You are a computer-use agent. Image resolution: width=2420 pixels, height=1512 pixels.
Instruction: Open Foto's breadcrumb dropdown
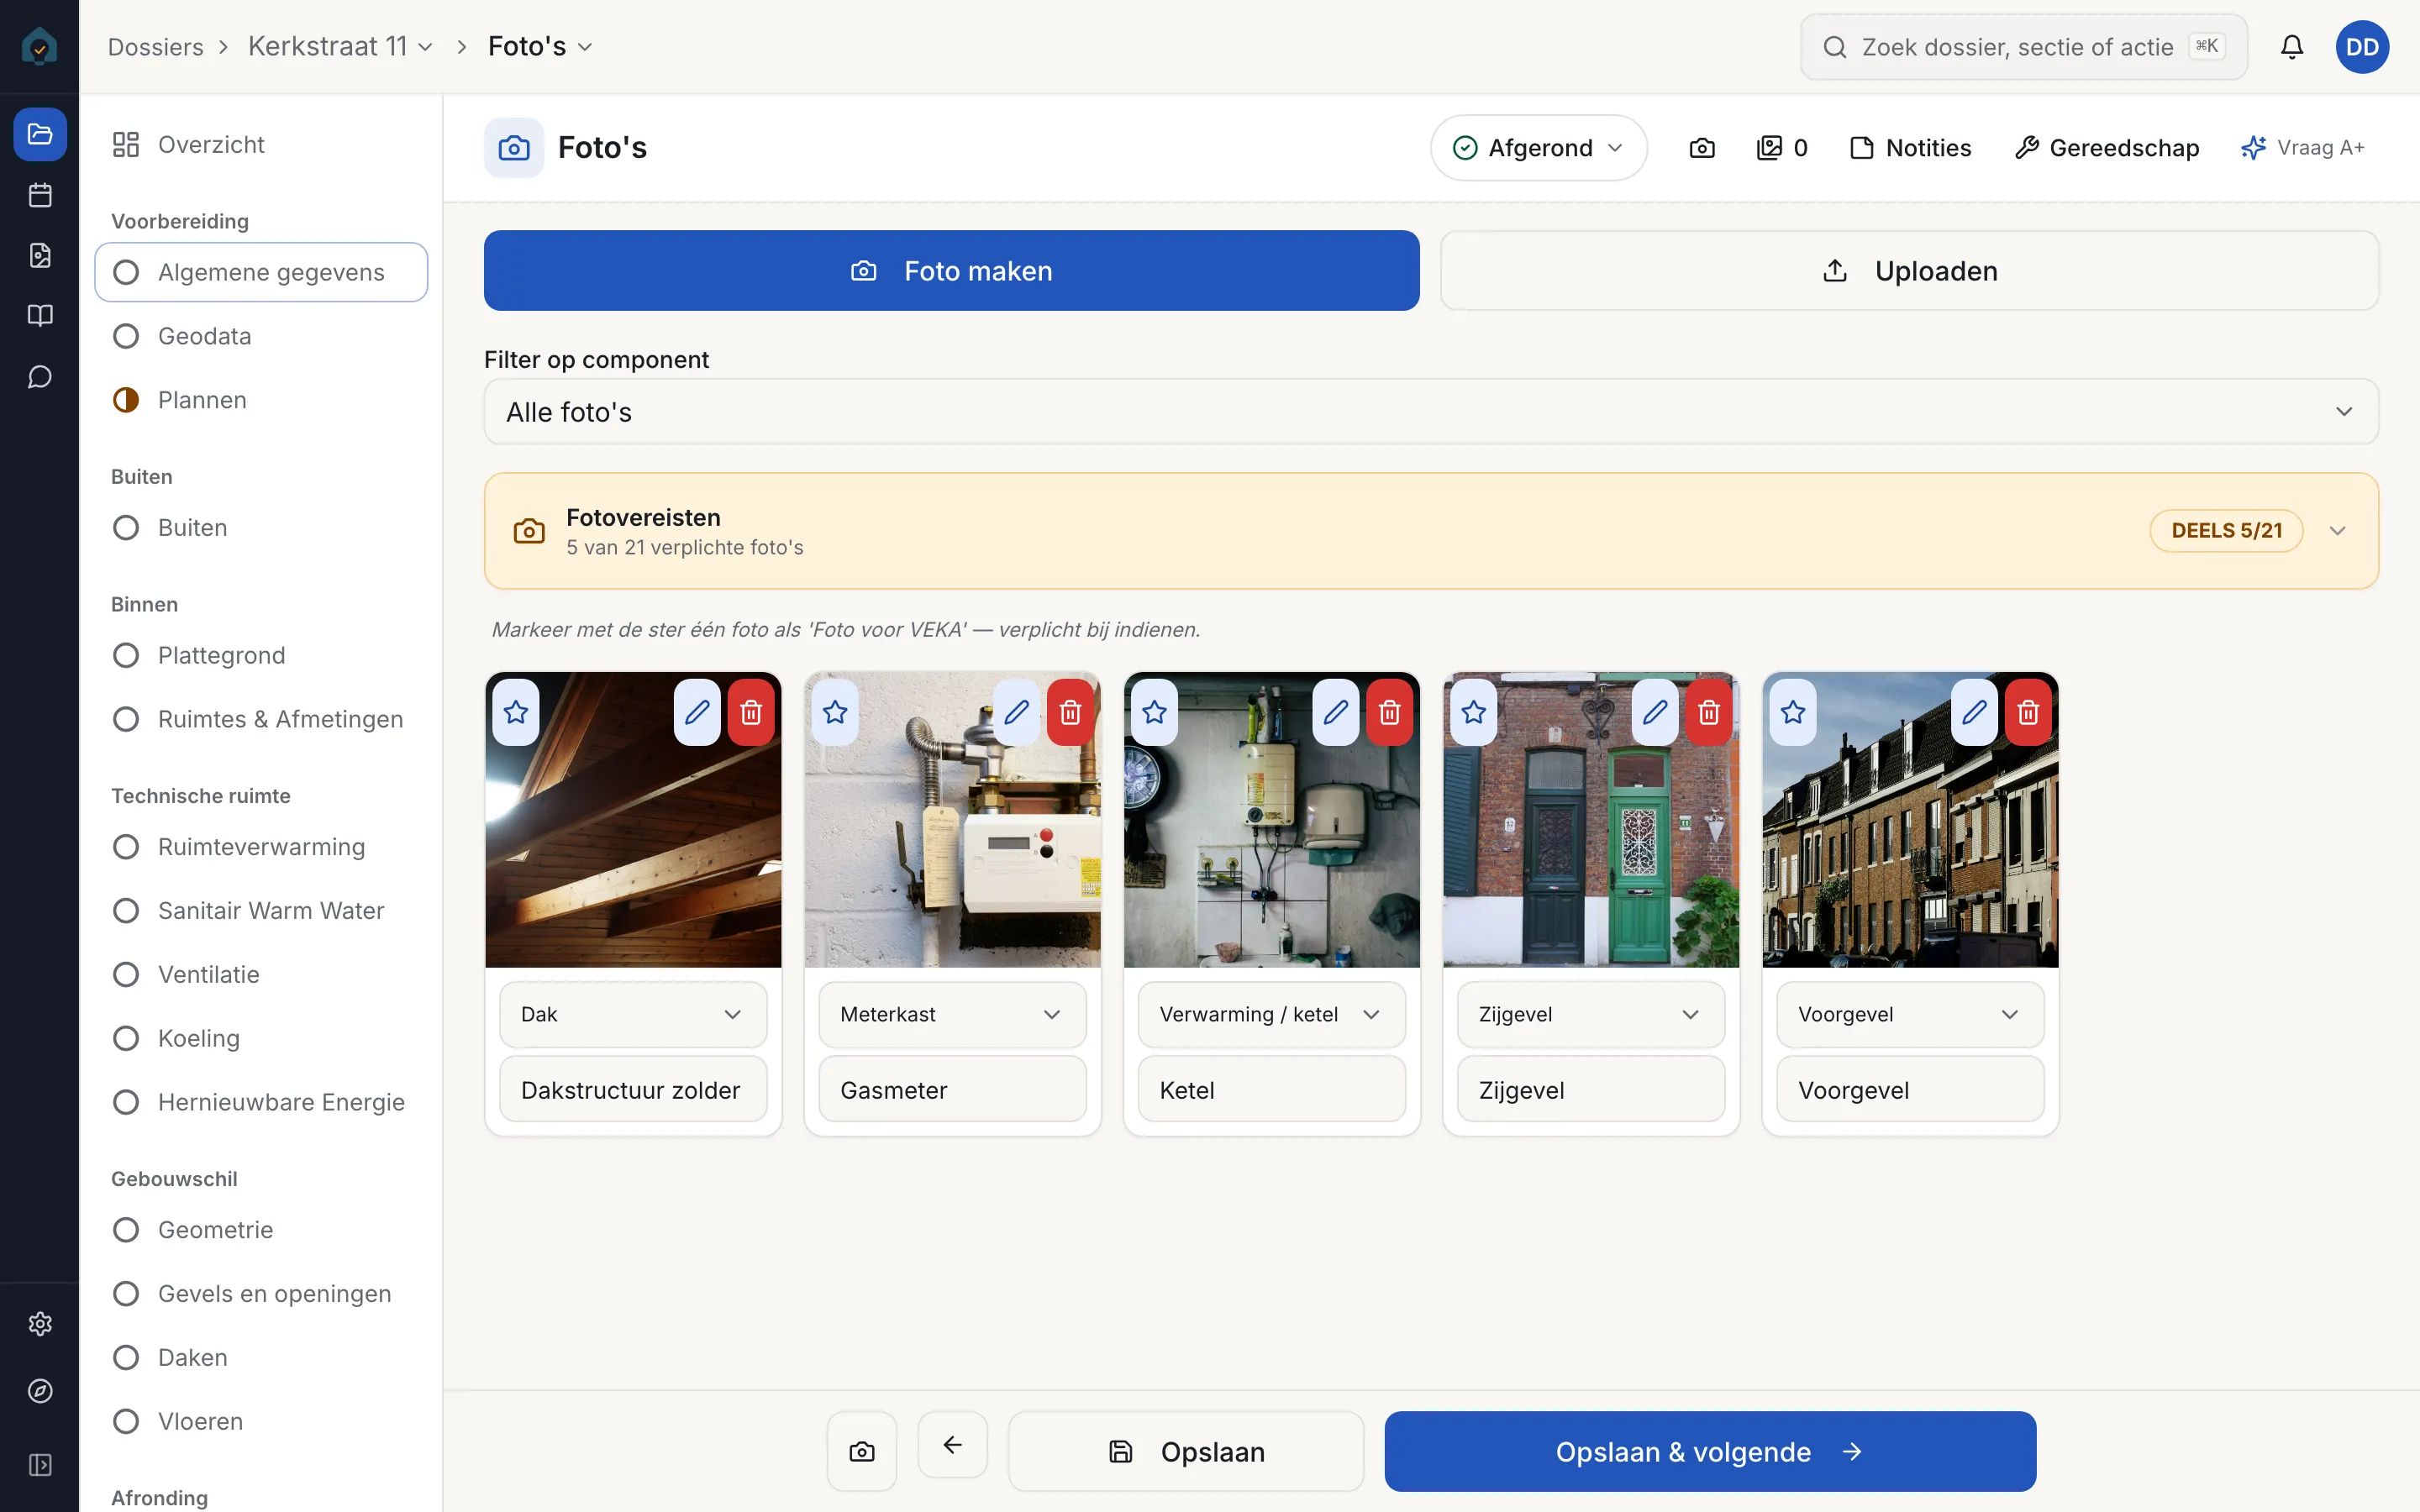pos(540,47)
